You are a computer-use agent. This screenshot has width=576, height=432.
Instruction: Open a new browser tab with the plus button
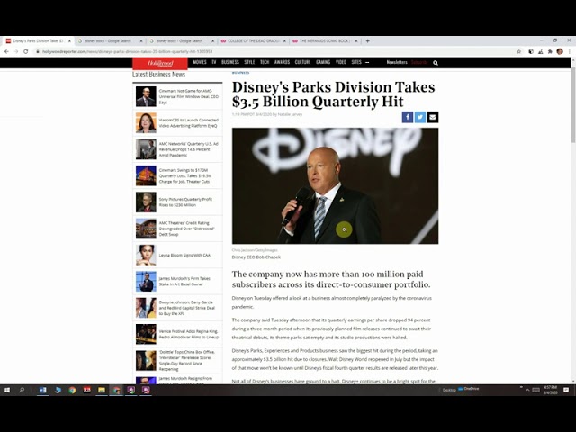[x=367, y=40]
